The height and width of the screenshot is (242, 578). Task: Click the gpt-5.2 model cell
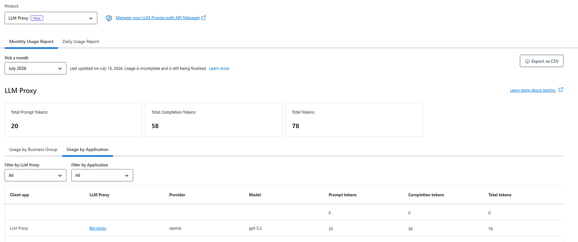point(256,228)
